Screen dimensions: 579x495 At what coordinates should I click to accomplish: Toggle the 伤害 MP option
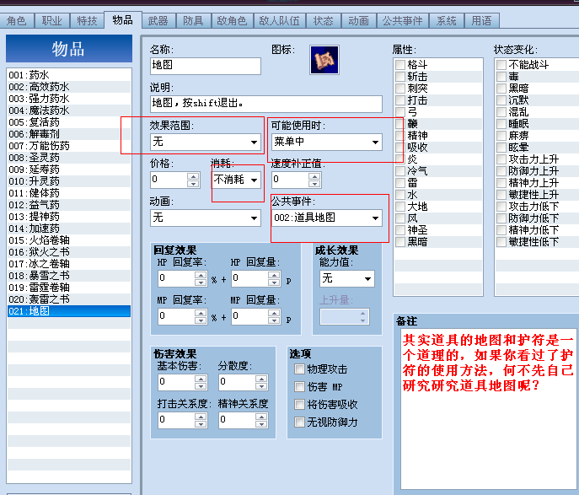(299, 387)
